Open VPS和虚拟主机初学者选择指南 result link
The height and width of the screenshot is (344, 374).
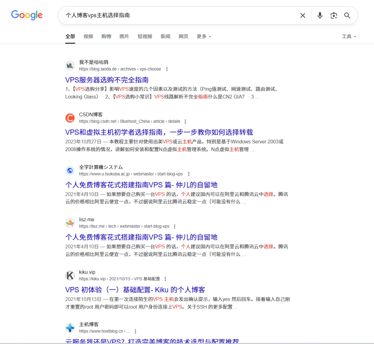[159, 132]
